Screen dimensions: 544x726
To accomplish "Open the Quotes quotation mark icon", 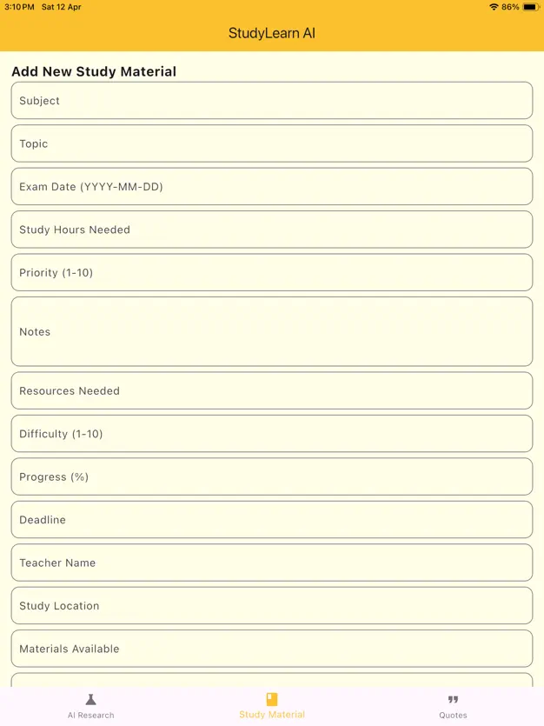I will click(453, 699).
